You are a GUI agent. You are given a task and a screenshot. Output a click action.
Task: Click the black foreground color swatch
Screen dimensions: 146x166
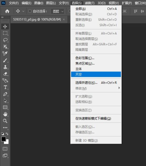(4, 139)
